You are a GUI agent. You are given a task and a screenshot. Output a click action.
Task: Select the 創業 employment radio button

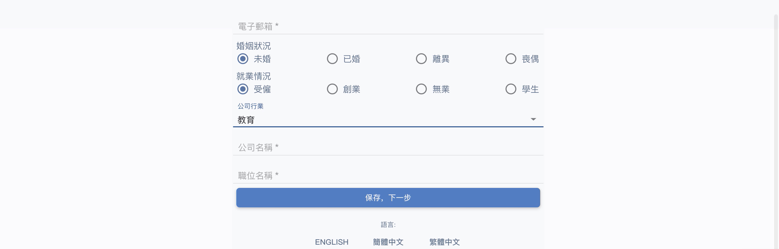tap(332, 89)
